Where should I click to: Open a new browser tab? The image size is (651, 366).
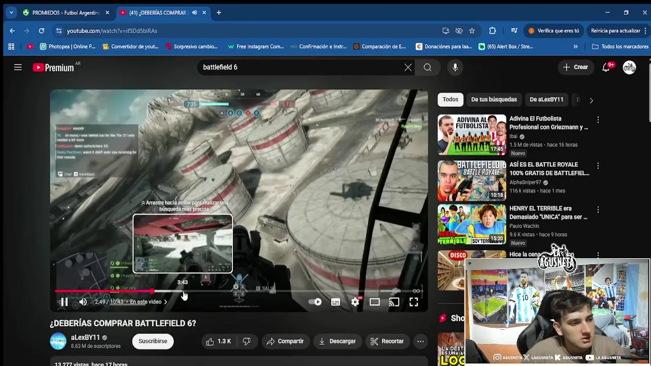click(219, 13)
